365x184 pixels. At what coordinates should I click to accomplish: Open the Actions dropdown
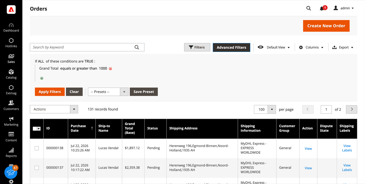[54, 109]
